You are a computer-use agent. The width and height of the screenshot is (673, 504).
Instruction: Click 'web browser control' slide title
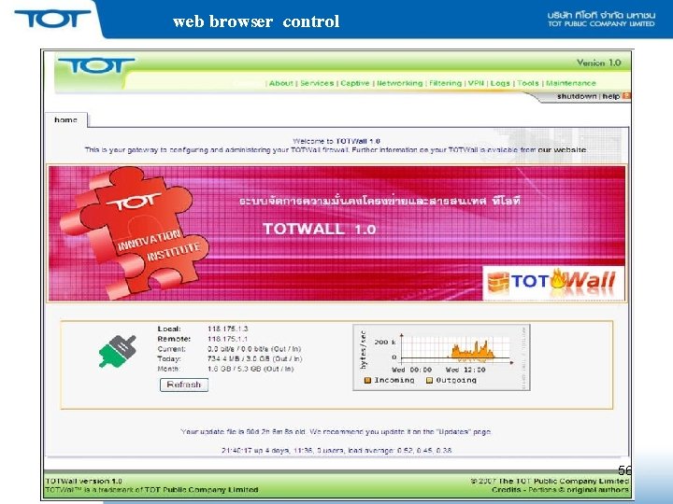coord(256,21)
